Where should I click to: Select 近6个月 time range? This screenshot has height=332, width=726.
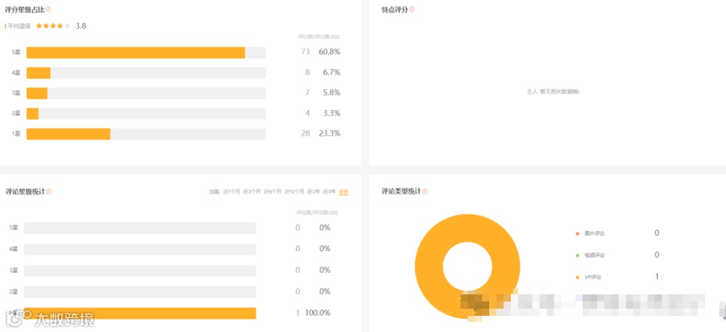tap(273, 192)
